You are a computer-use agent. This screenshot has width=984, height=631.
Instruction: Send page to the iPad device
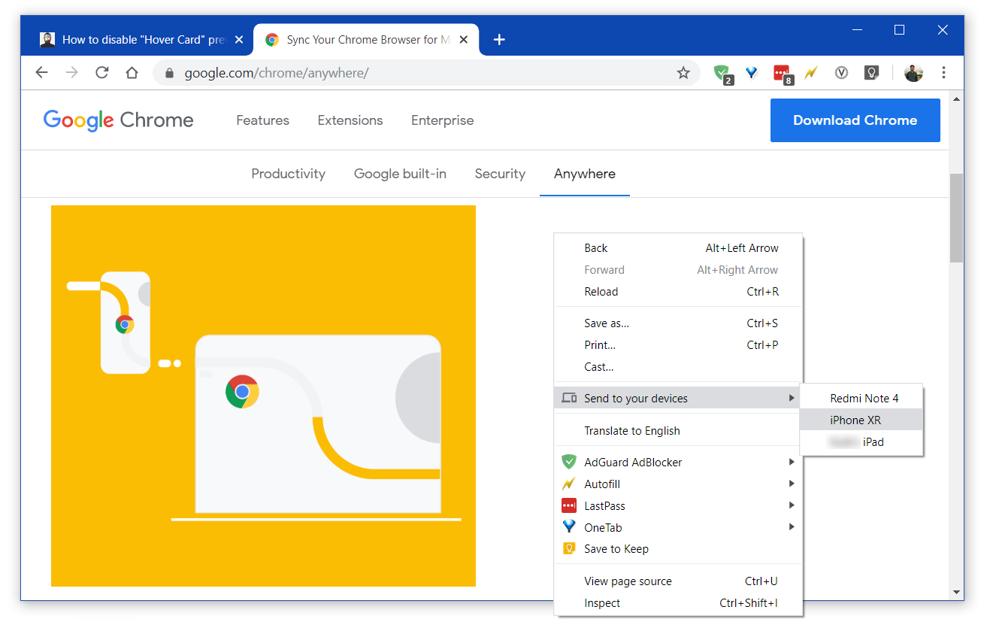point(861,442)
